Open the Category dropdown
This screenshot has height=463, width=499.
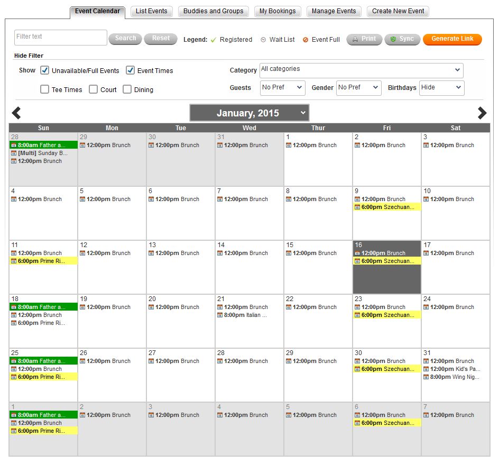[x=361, y=70]
